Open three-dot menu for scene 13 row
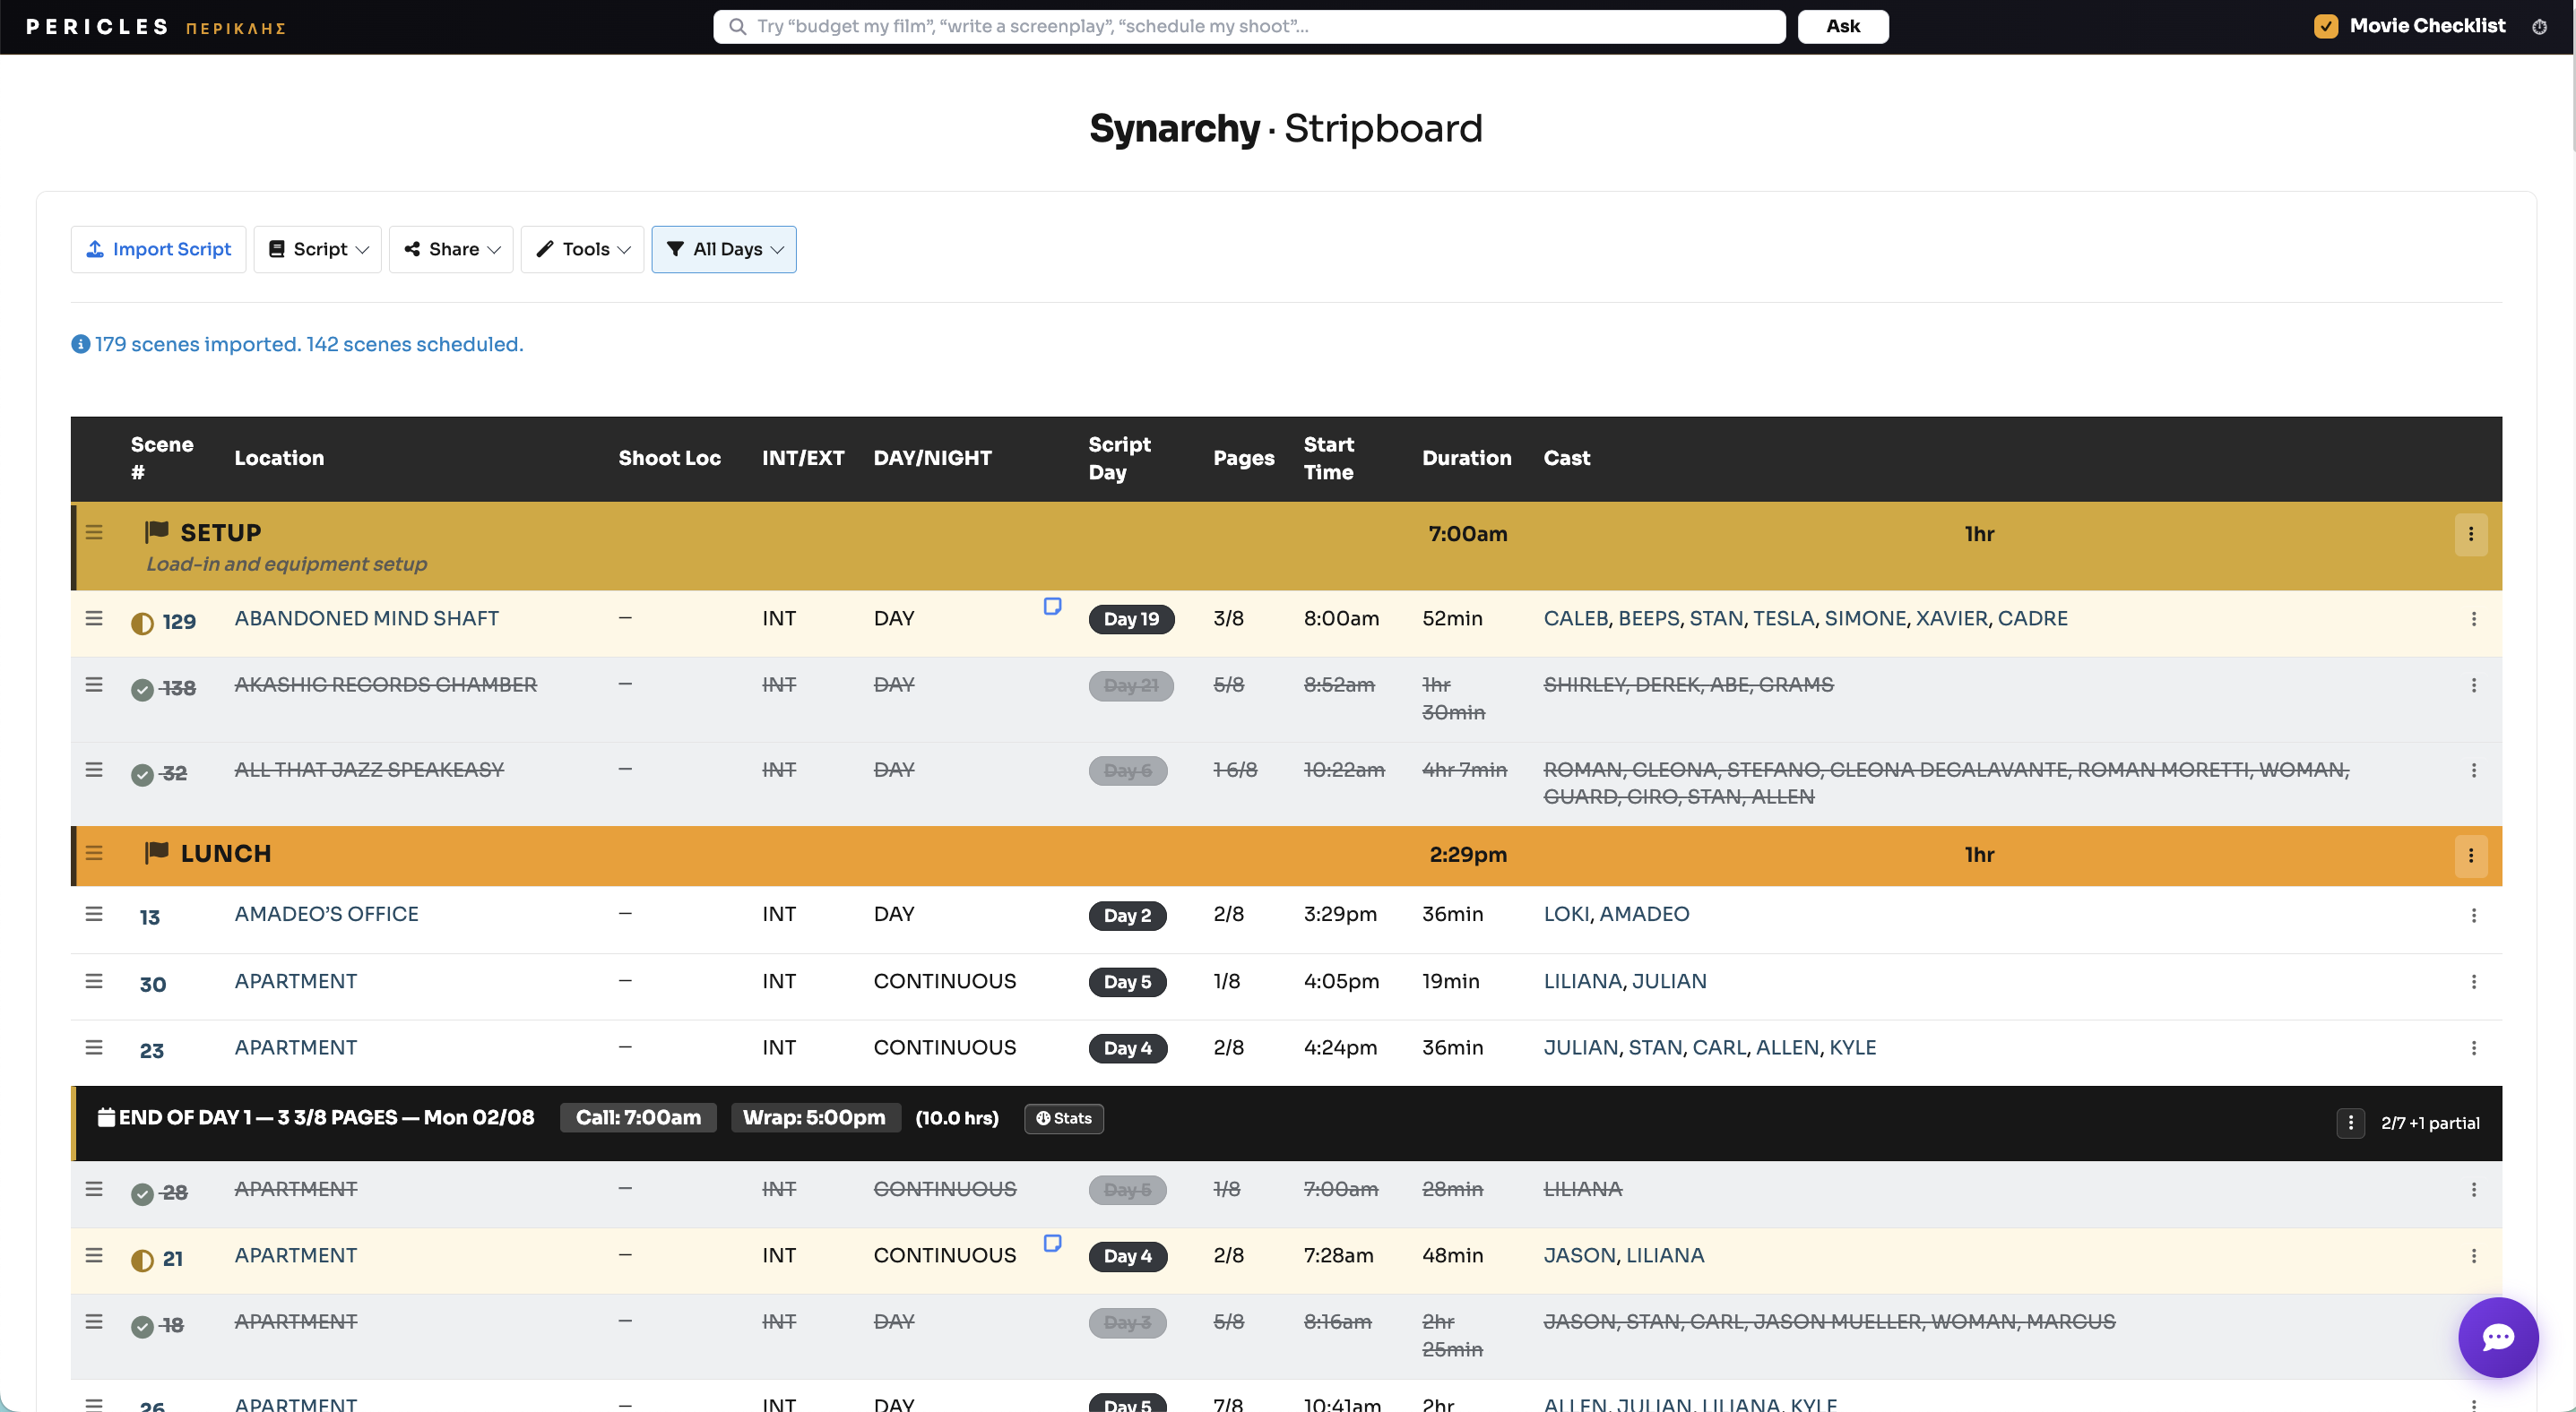The image size is (2576, 1412). click(2473, 916)
